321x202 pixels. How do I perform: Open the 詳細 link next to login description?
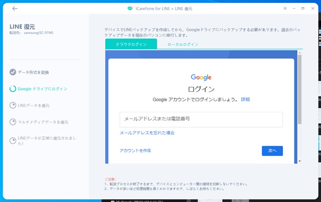(245, 99)
